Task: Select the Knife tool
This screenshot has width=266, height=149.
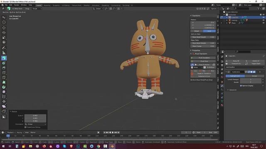Action: click(4, 77)
